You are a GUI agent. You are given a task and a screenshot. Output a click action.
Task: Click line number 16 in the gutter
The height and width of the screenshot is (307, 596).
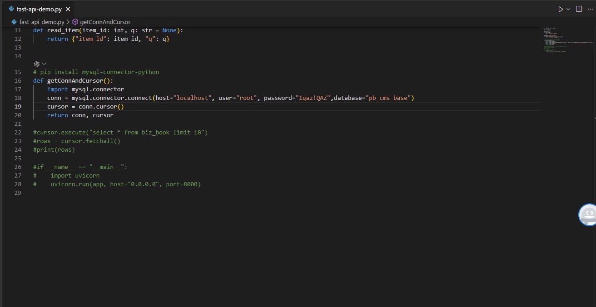click(18, 81)
